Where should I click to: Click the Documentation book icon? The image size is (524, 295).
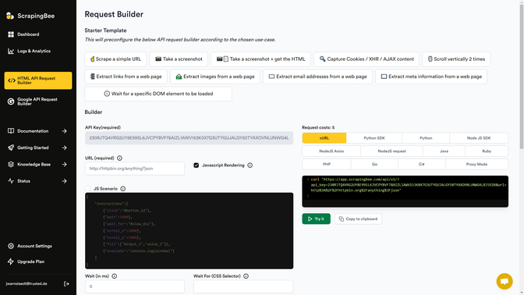pos(11,131)
